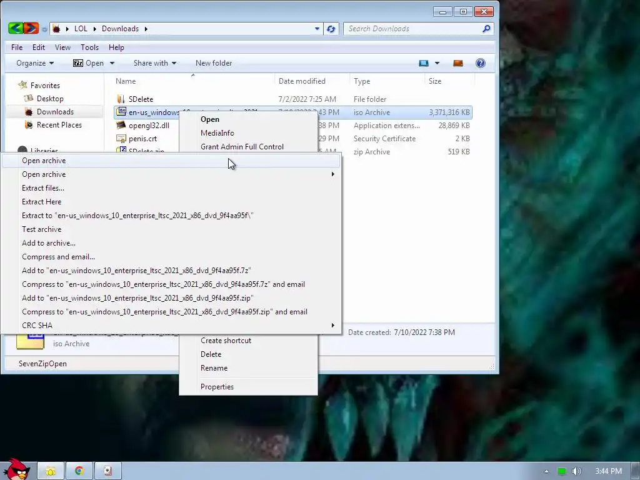Open the dropdown arrow beside Open button
640x480 pixels.
[112, 63]
